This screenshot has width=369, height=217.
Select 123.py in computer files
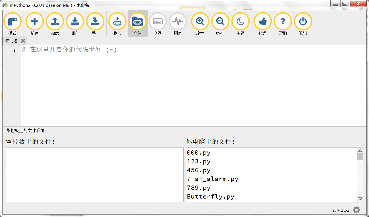click(199, 161)
